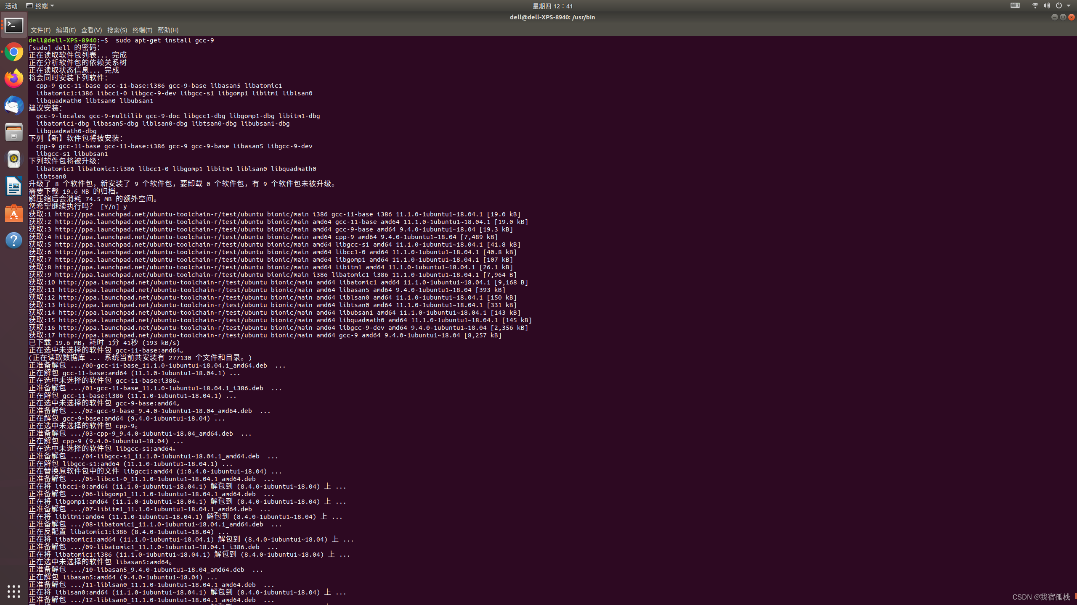Open the 搜索(S) menu
The image size is (1077, 605).
[x=117, y=30]
